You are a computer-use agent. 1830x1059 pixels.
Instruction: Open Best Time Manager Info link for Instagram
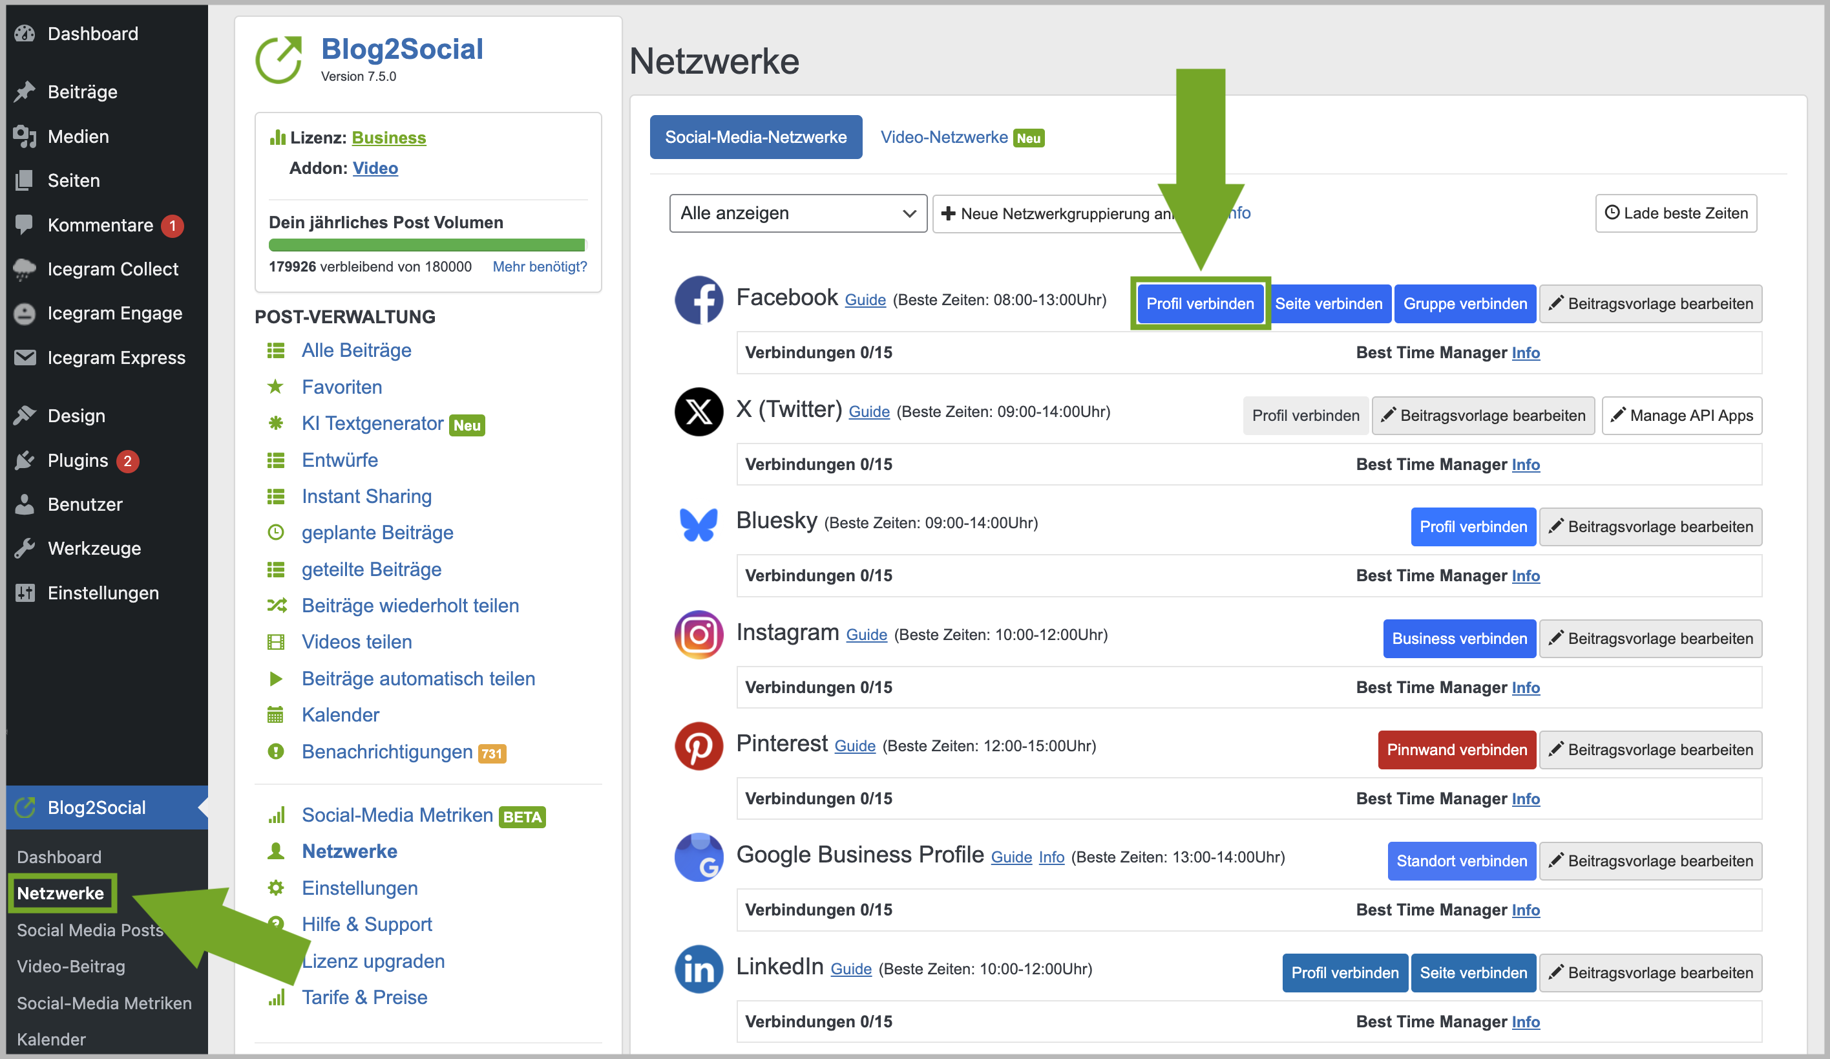pos(1526,687)
